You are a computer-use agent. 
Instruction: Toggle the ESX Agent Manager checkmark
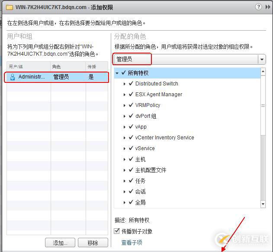131,94
